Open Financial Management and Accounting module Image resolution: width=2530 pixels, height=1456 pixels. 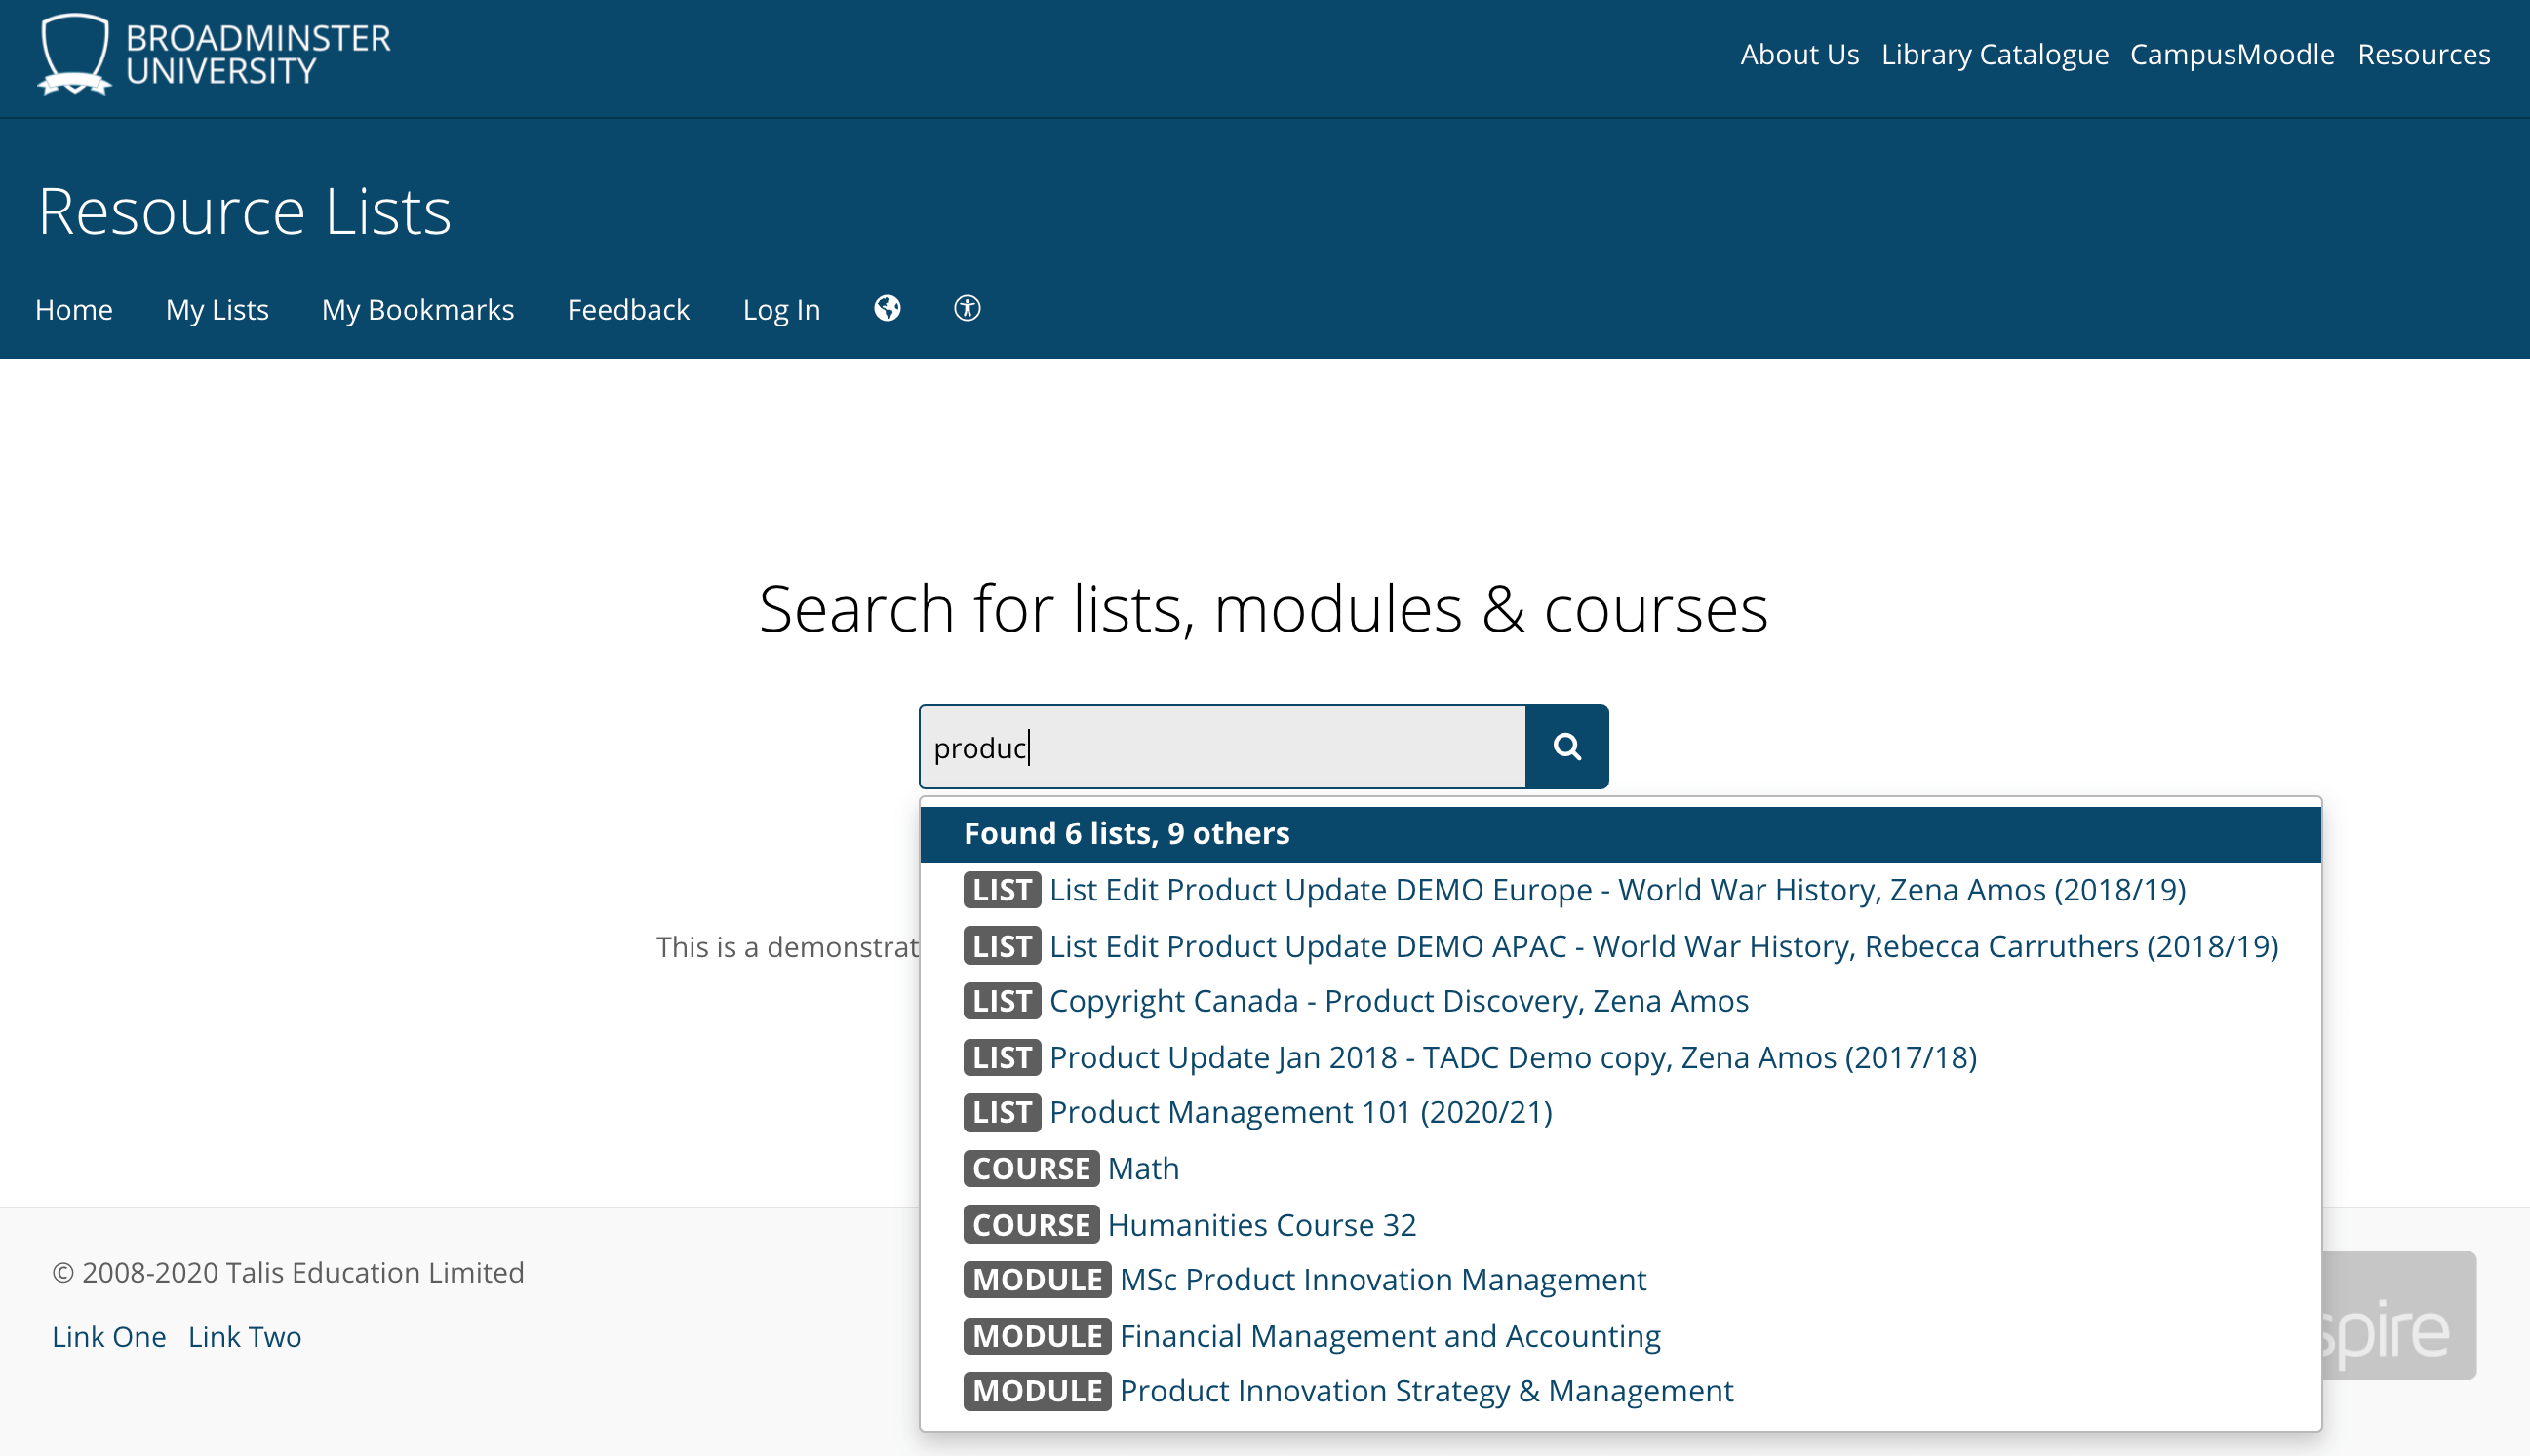tap(1312, 1336)
